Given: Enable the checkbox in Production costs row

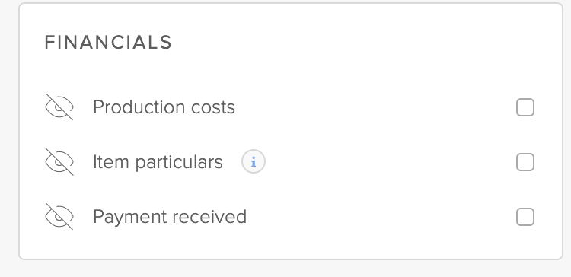Looking at the screenshot, I should 525,107.
